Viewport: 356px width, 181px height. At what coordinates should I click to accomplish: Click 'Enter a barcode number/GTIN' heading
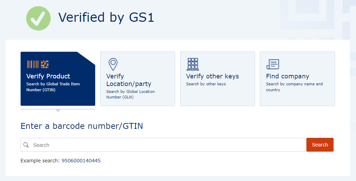click(x=82, y=126)
